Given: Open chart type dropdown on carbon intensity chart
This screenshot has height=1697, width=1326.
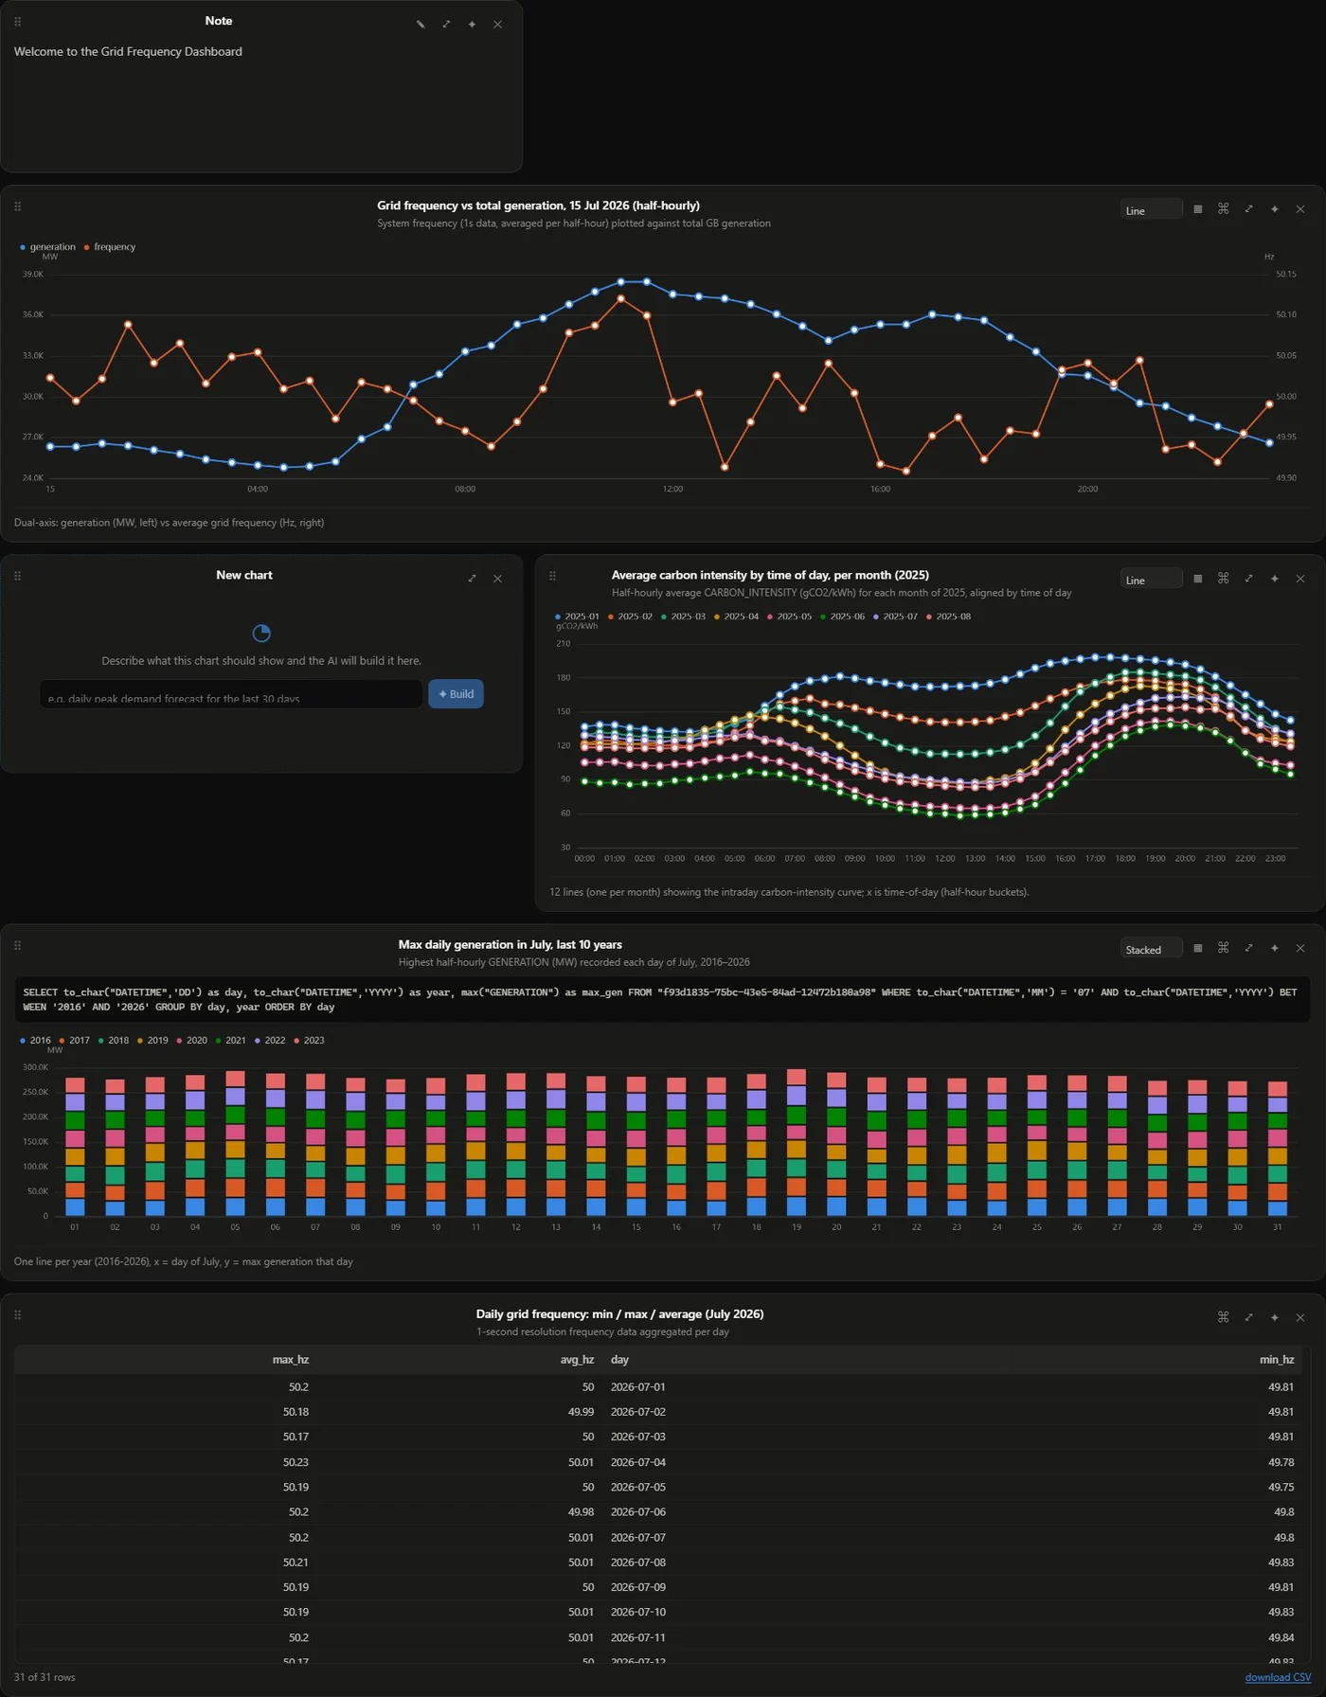Looking at the screenshot, I should (1151, 579).
